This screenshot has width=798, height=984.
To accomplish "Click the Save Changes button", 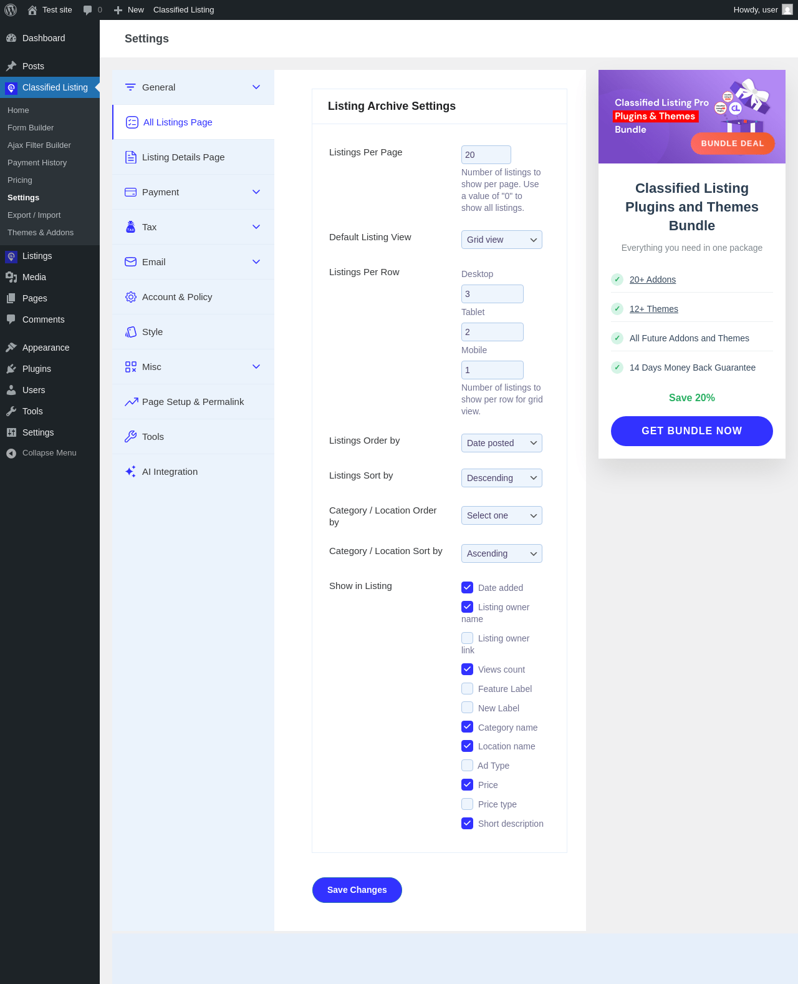I will point(357,890).
